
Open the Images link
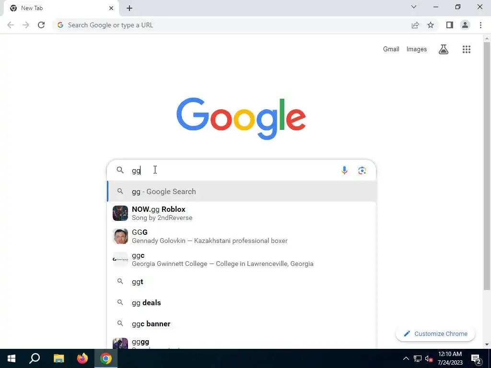point(417,49)
